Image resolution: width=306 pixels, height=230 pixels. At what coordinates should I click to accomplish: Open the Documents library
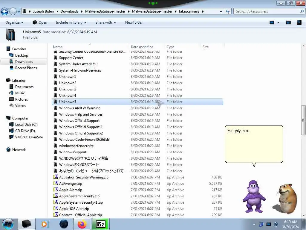[x=24, y=87]
